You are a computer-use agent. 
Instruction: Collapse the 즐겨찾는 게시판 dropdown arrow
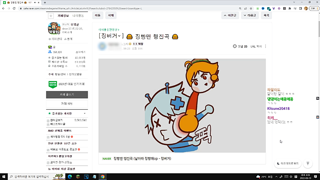tap(84, 113)
